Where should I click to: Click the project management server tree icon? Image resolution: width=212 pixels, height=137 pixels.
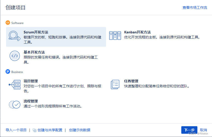coord(15,85)
